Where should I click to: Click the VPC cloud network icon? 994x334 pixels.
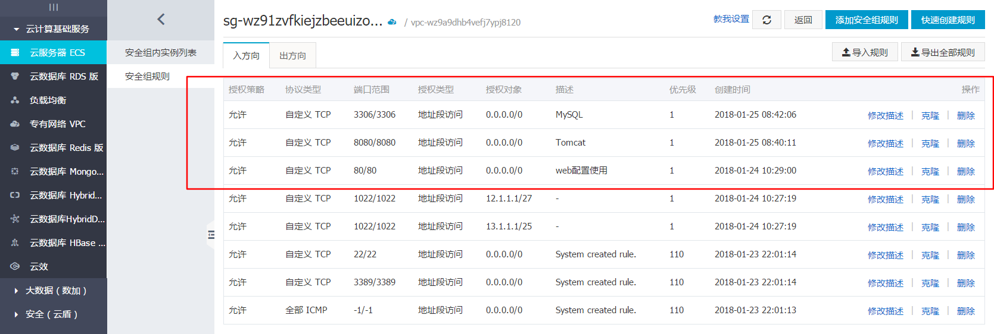(x=15, y=124)
